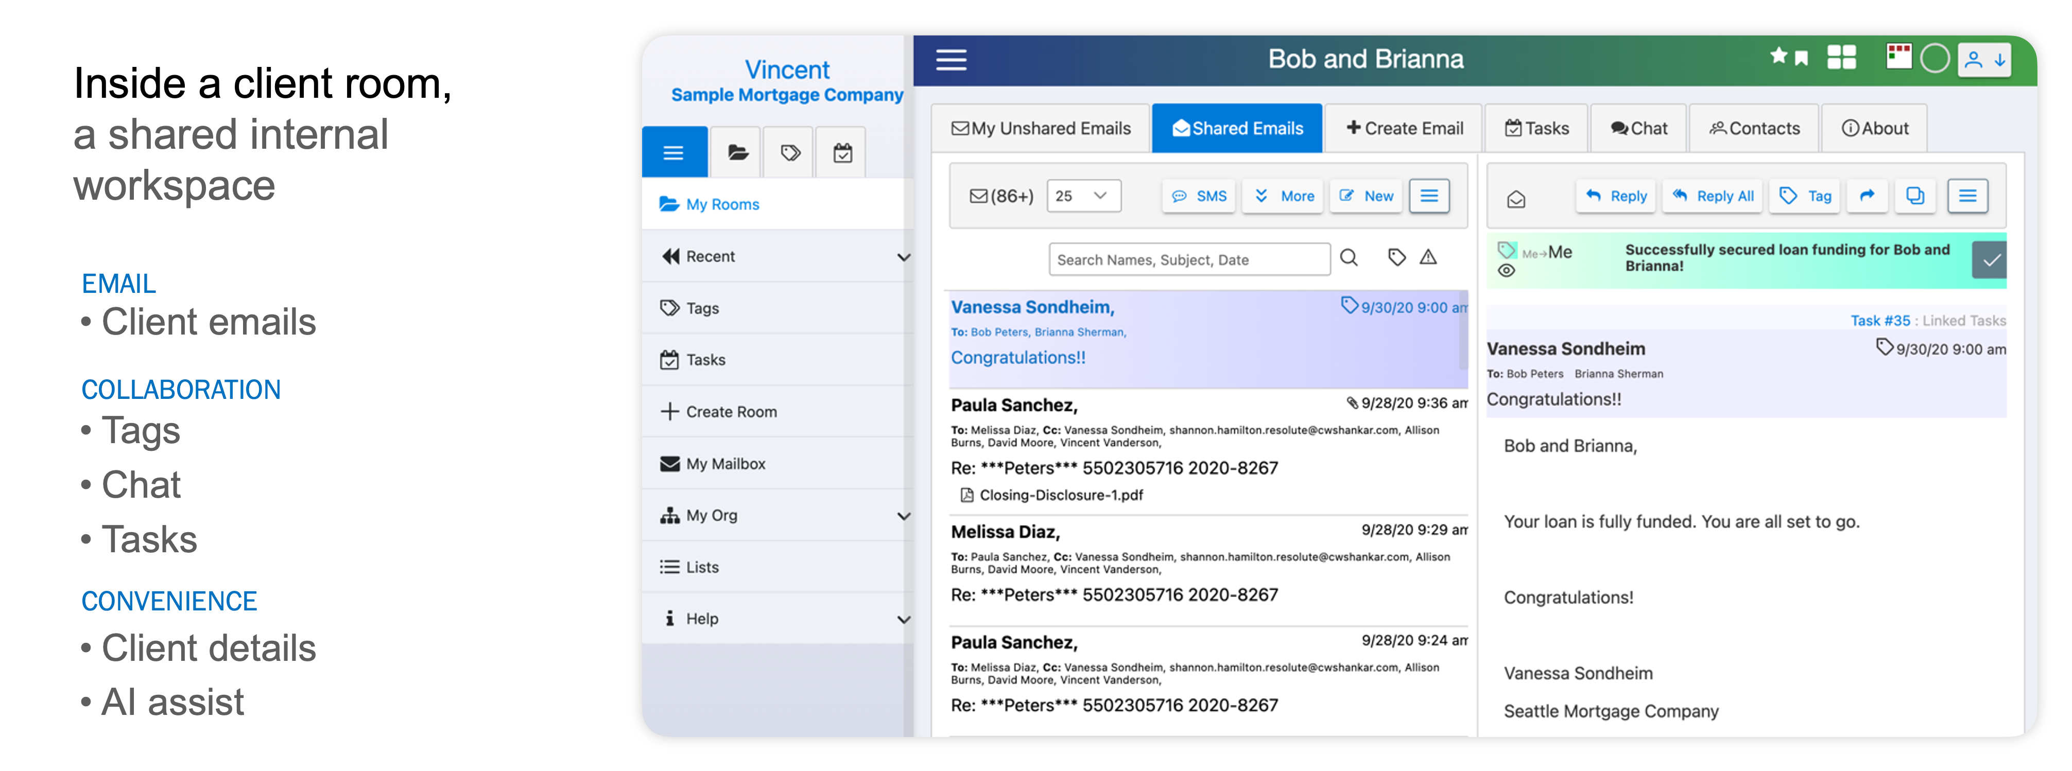Expand the Recent section in sidebar
This screenshot has height=771, width=2072.
pyautogui.click(x=904, y=257)
